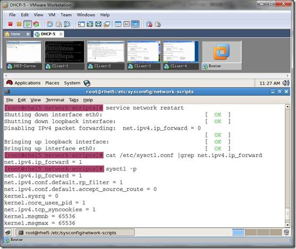Open VMware File menu

pos(12,15)
